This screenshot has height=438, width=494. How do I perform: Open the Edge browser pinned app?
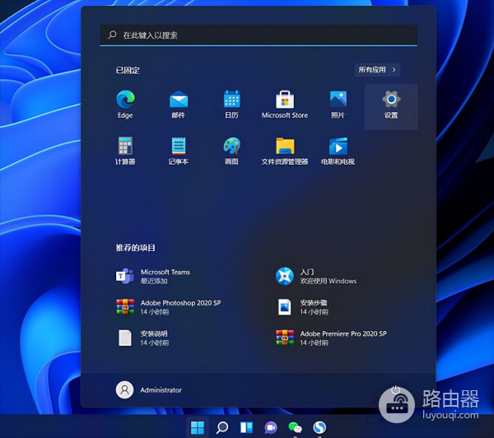(x=125, y=105)
